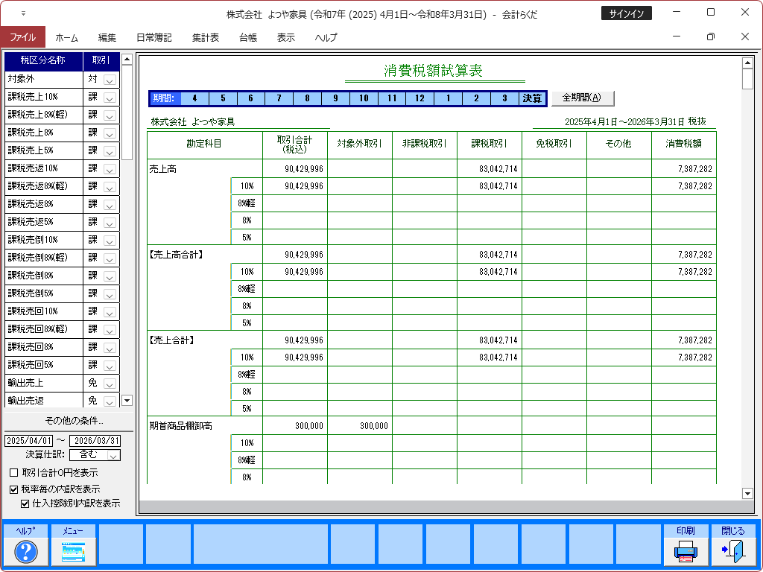Uncheck the 税率毎の内訳を表示 checkbox

(13, 489)
